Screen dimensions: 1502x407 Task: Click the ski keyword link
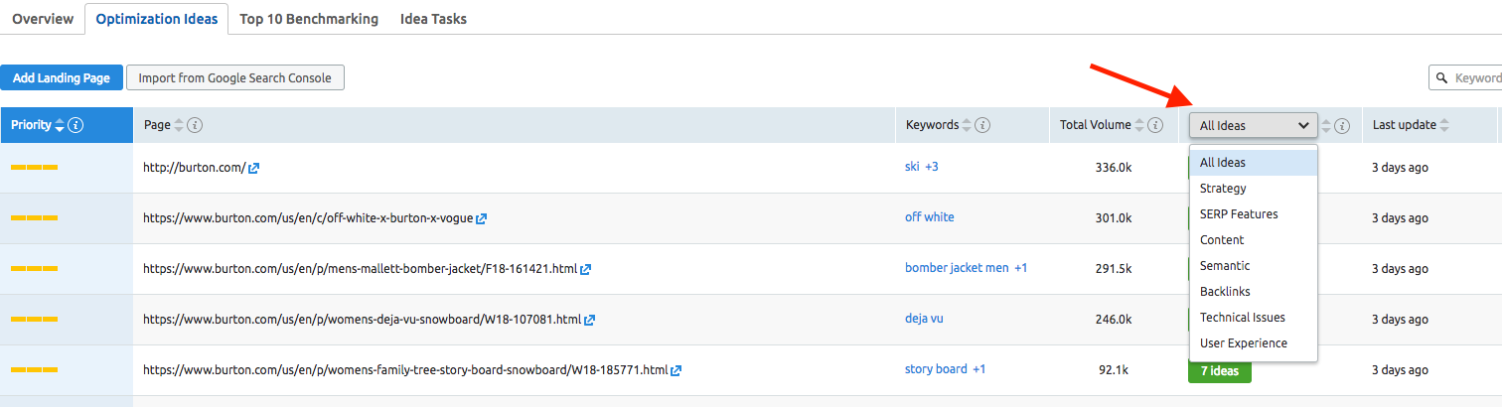pyautogui.click(x=912, y=167)
